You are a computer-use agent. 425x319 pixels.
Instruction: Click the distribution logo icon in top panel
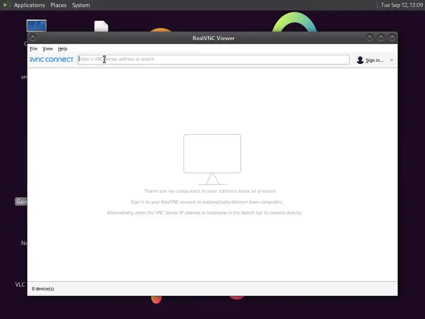pos(7,5)
